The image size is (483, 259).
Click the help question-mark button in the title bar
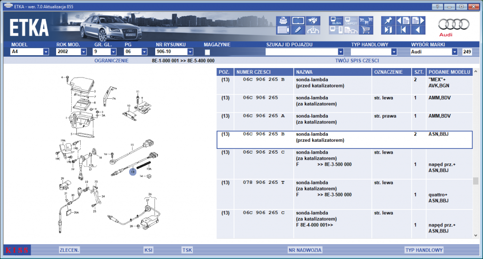(x=437, y=7)
